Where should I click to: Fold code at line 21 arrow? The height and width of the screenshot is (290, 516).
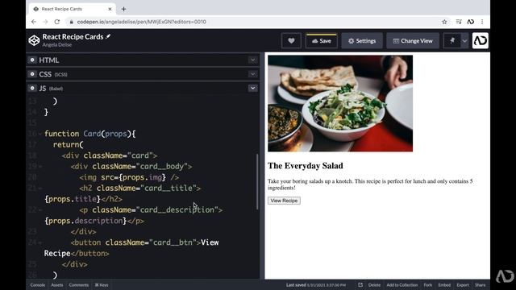click(x=40, y=188)
